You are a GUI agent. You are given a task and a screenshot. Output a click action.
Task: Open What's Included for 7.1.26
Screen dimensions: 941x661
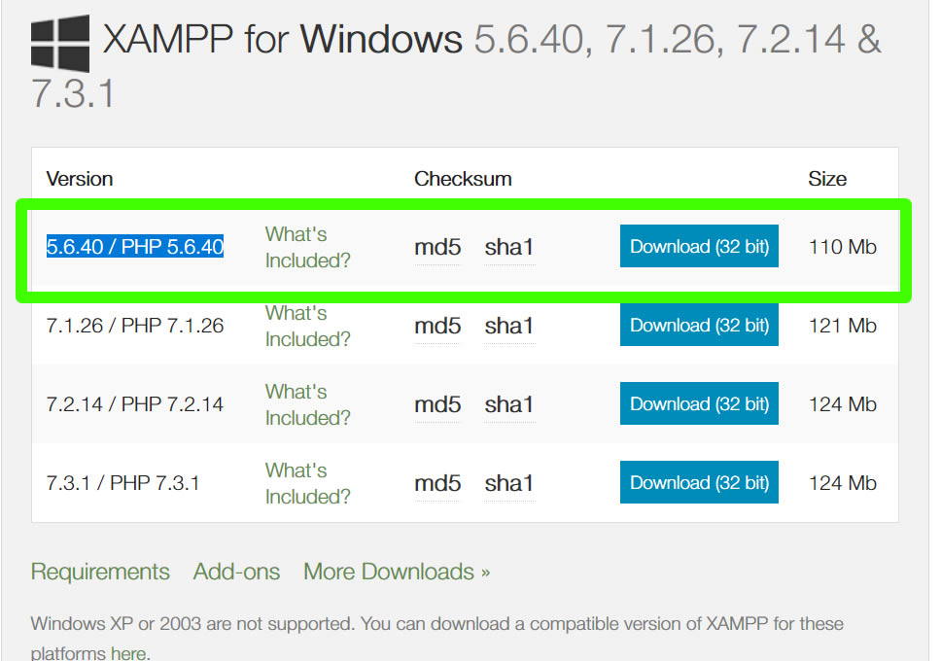pyautogui.click(x=307, y=327)
